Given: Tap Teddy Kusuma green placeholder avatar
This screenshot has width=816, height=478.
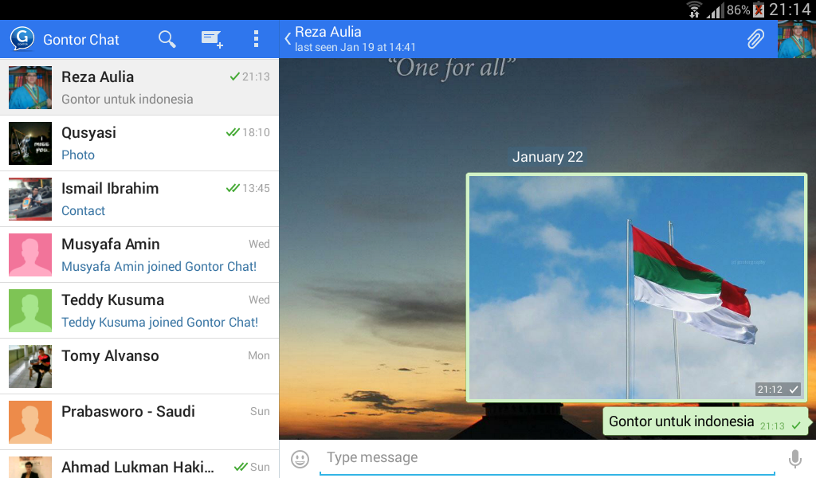Looking at the screenshot, I should pyautogui.click(x=30, y=311).
